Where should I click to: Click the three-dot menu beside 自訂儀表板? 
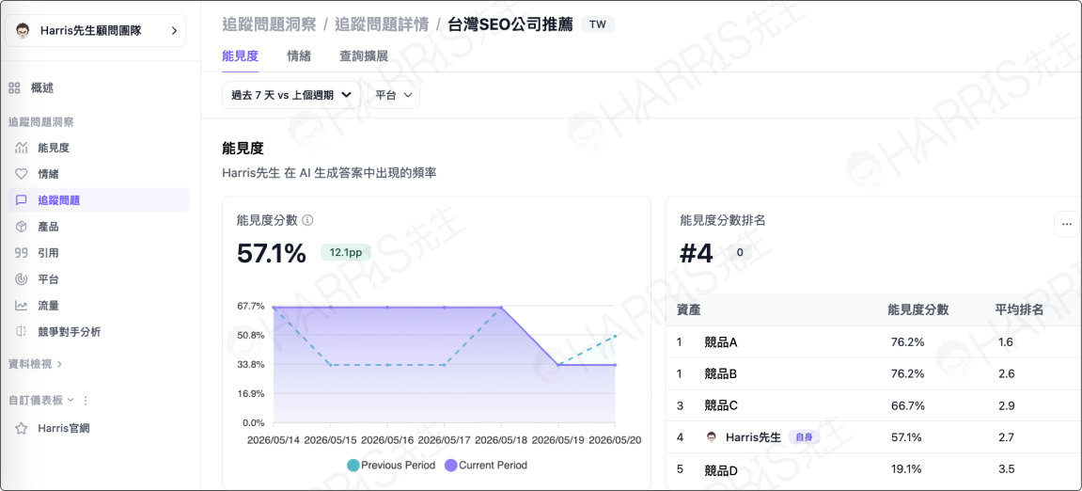point(86,401)
